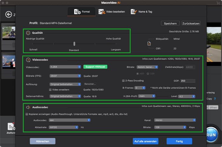Switch to the Format tab
Screen dimensions: 222x147
pyautogui.click(x=82, y=12)
